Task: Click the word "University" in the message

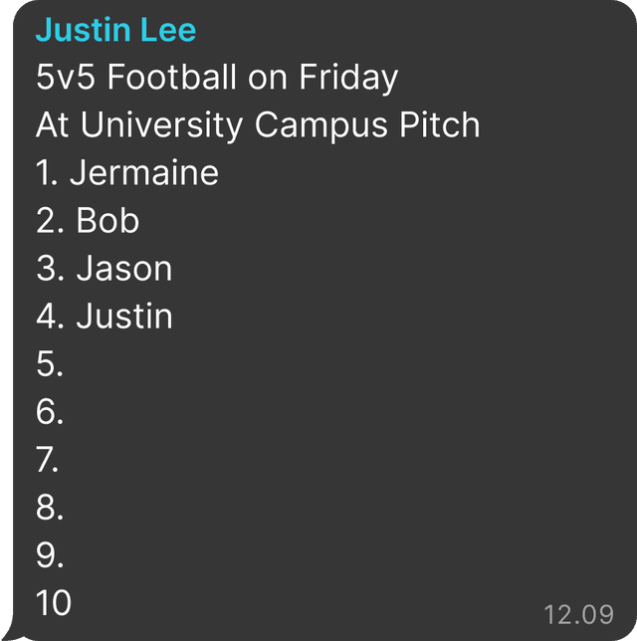Action: point(162,125)
